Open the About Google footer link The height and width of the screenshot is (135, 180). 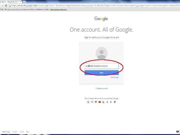pos(6,132)
